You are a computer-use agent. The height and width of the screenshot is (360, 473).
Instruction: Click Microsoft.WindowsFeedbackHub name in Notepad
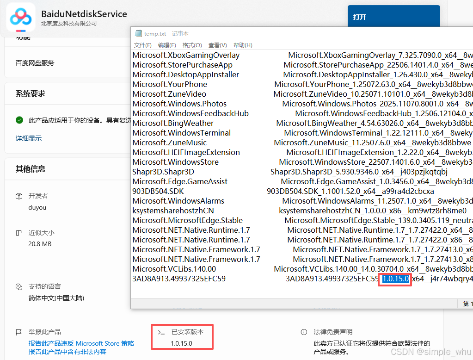pos(190,113)
